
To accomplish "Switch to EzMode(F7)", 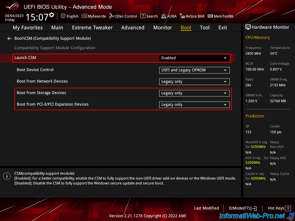I will coord(243,208).
